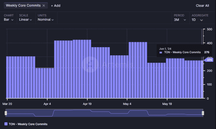Open the Aggregate dropdown set to 1D
Image resolution: width=216 pixels, height=129 pixels.
[197, 20]
